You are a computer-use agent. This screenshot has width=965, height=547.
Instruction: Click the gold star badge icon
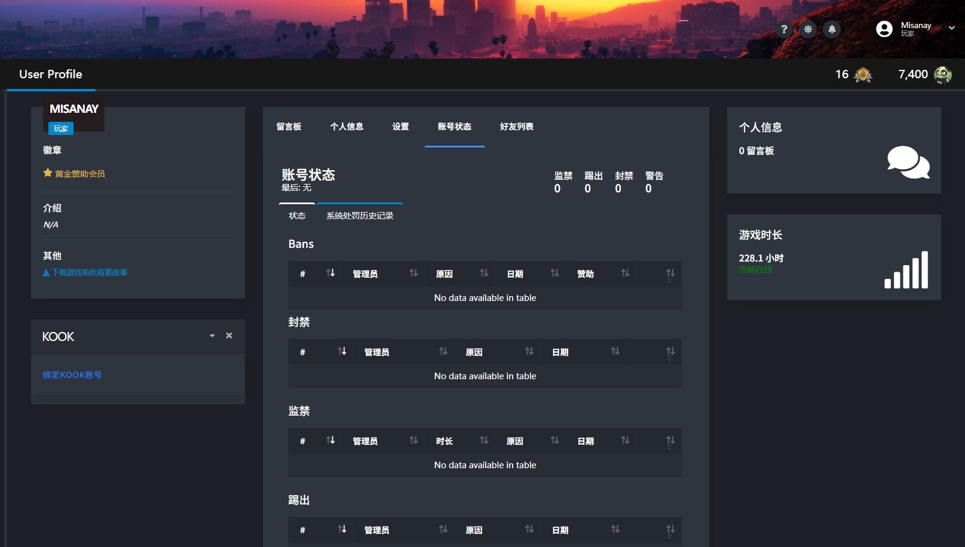(x=48, y=173)
